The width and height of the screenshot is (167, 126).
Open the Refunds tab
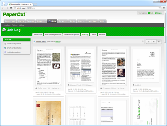102,34
